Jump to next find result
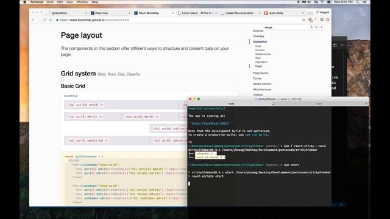Viewport: 390px width, 219px height. point(316,27)
